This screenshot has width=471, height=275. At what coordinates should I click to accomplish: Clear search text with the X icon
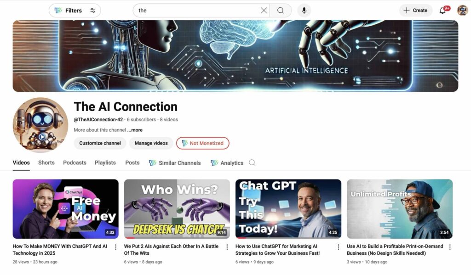click(264, 11)
